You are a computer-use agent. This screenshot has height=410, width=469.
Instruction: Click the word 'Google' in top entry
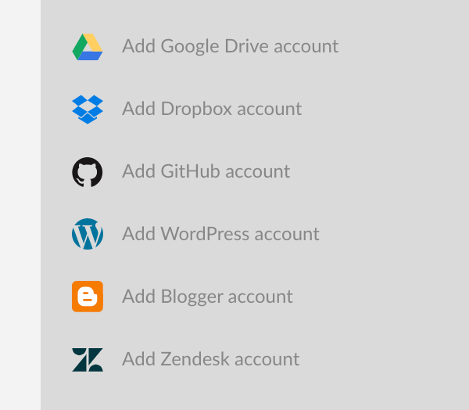pyautogui.click(x=190, y=47)
